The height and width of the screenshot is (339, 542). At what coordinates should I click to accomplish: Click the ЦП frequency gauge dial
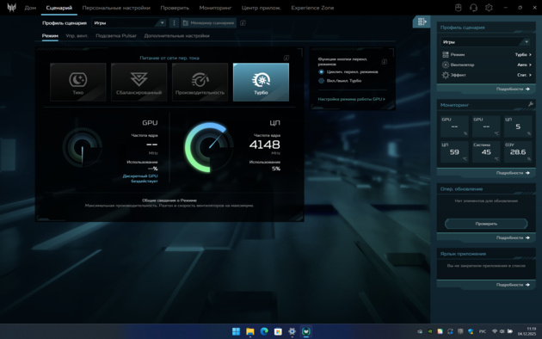coord(209,147)
